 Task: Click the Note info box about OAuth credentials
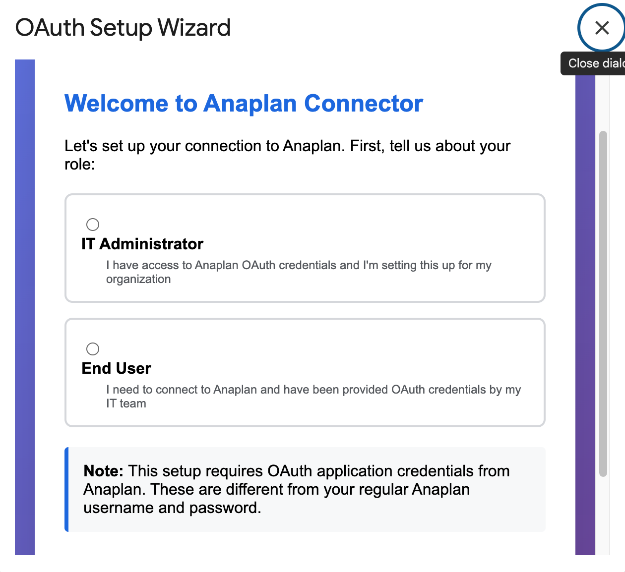305,489
